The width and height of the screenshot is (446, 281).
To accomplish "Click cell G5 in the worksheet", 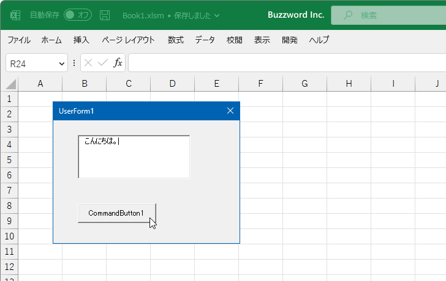I will click(305, 160).
